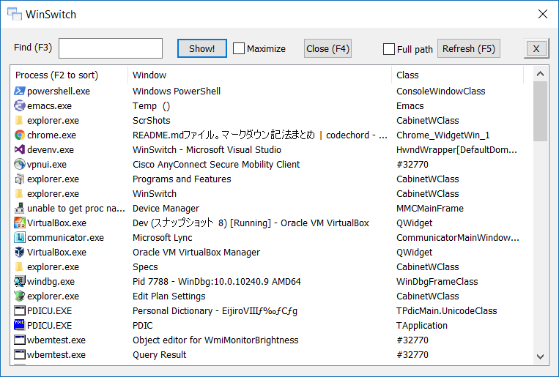Click the folder icon in the WinSwitch explorer row

tap(20, 193)
